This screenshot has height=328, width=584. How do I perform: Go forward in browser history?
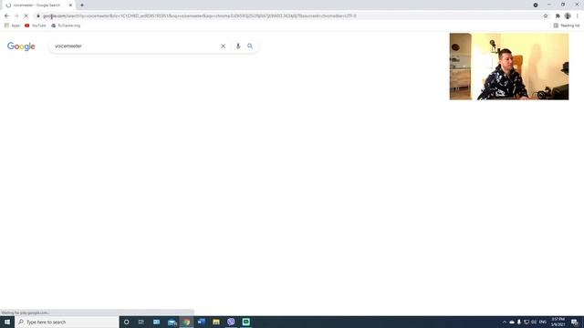[16, 16]
